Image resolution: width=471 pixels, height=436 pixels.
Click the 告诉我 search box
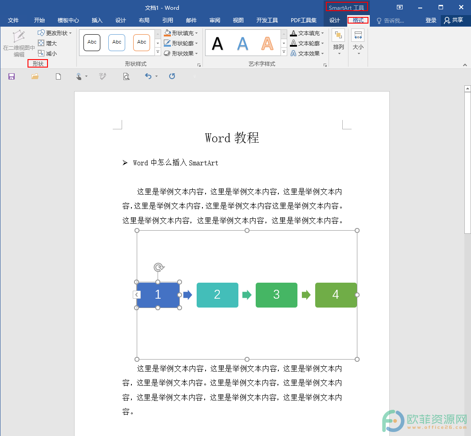[391, 20]
